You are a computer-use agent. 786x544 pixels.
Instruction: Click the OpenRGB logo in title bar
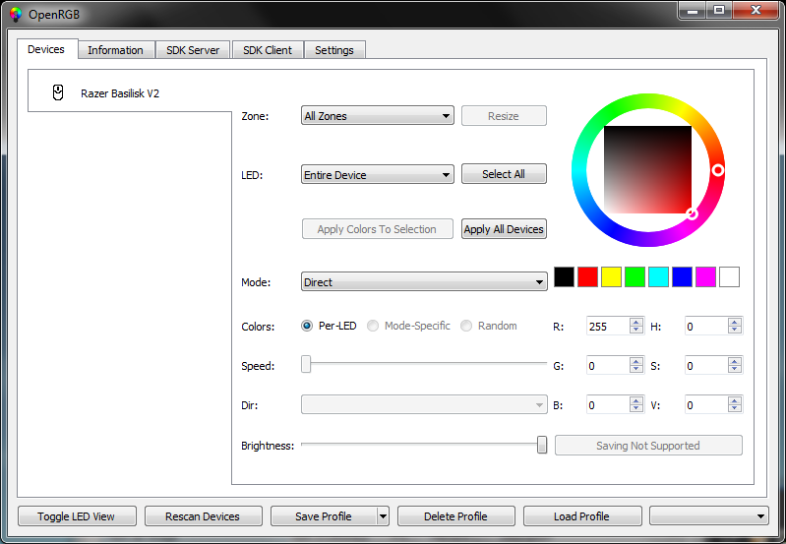[x=16, y=15]
